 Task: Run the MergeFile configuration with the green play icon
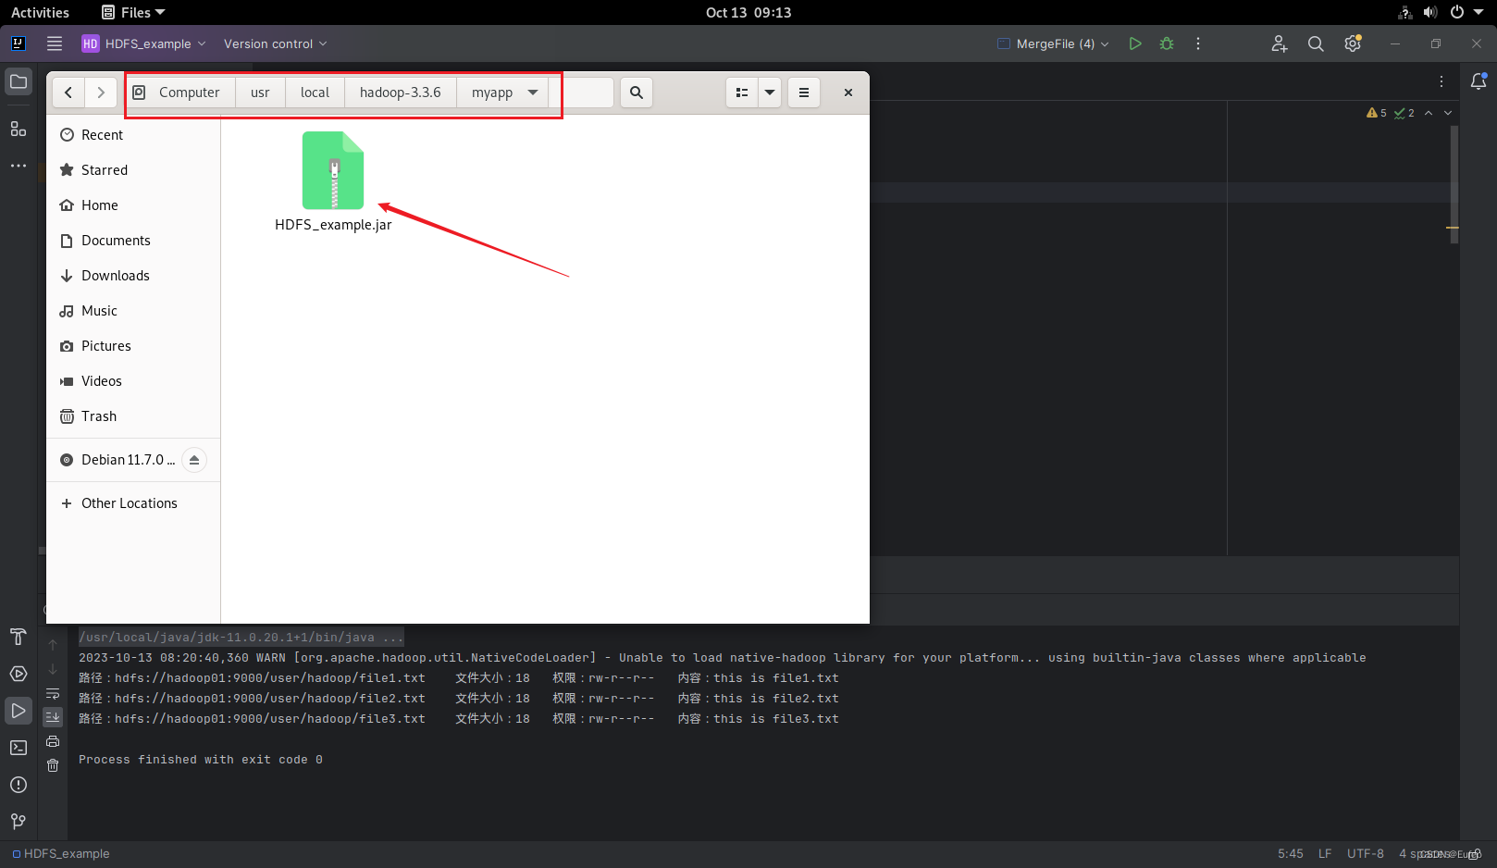[1135, 43]
